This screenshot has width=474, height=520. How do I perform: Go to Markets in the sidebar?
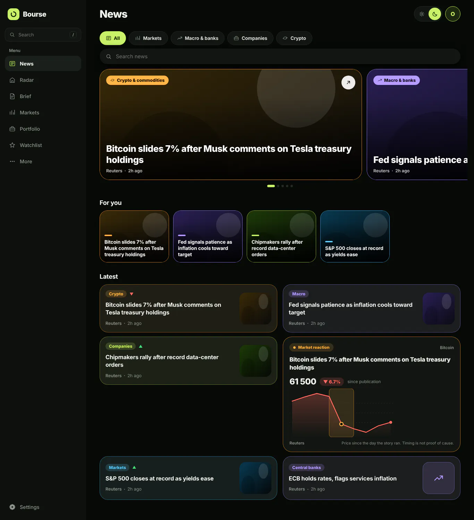click(x=43, y=113)
